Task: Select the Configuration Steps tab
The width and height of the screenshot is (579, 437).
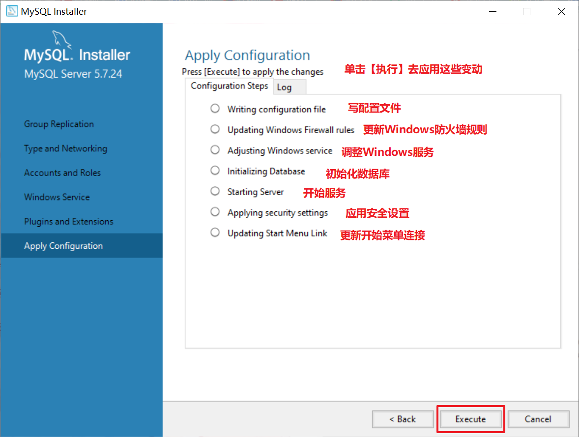Action: click(x=230, y=86)
